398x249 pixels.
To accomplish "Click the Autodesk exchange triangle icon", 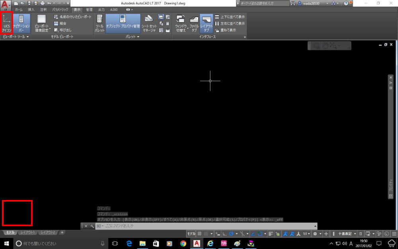I will (334, 3).
